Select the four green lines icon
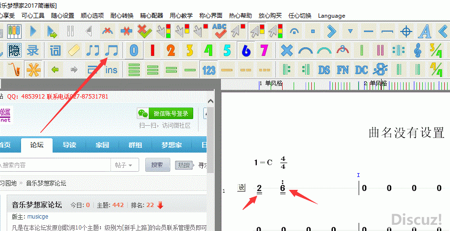The image size is (450, 231). 133,69
